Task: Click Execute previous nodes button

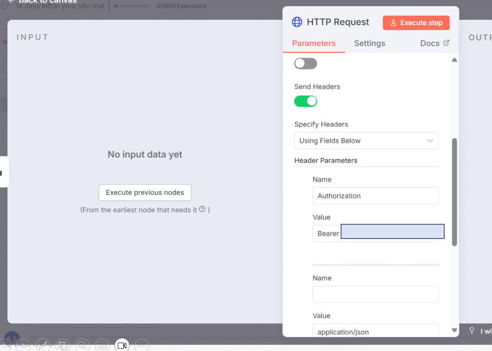Action: (145, 193)
